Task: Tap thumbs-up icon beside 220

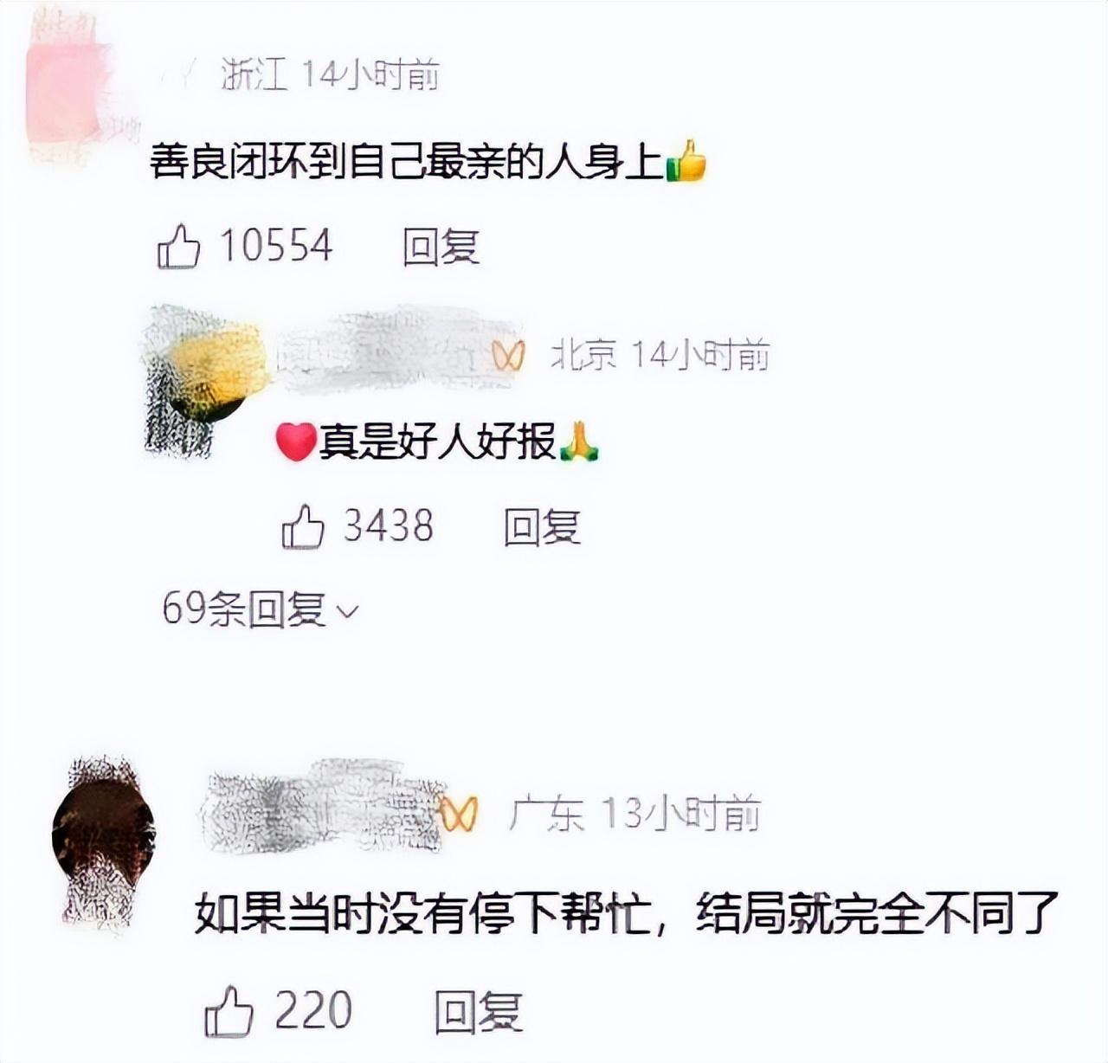Action: click(229, 1011)
